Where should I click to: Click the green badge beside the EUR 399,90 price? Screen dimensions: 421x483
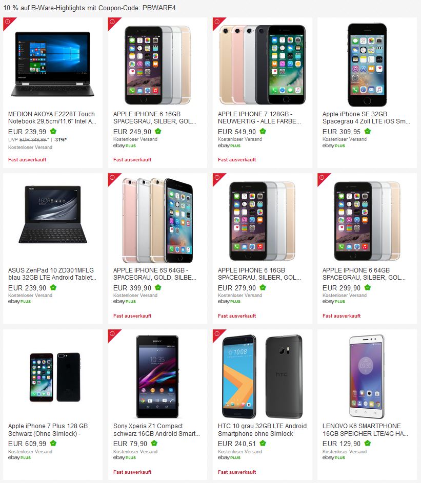[158, 288]
